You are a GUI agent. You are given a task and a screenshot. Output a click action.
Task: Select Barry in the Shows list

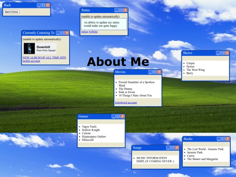pyautogui.click(x=190, y=73)
